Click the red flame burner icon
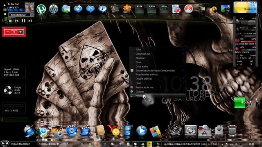 coord(188,9)
